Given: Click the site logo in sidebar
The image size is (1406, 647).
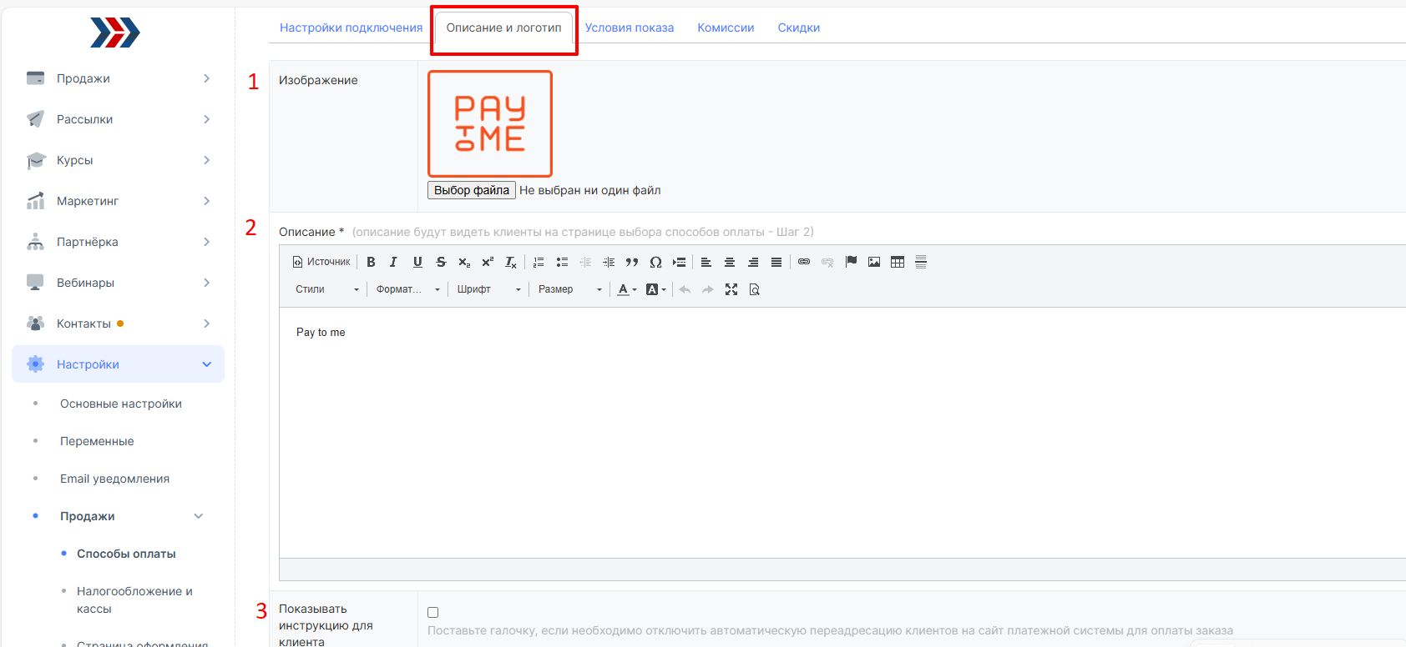Looking at the screenshot, I should pos(115,33).
